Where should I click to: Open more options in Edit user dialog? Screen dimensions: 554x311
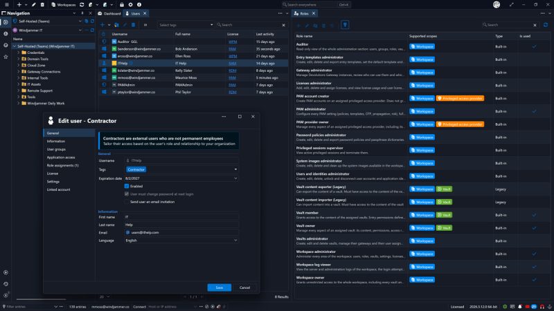pos(224,116)
